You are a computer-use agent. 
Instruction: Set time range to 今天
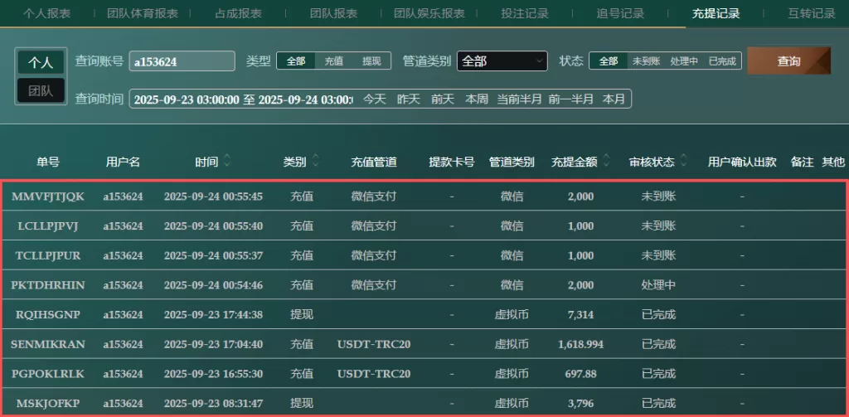click(x=375, y=99)
